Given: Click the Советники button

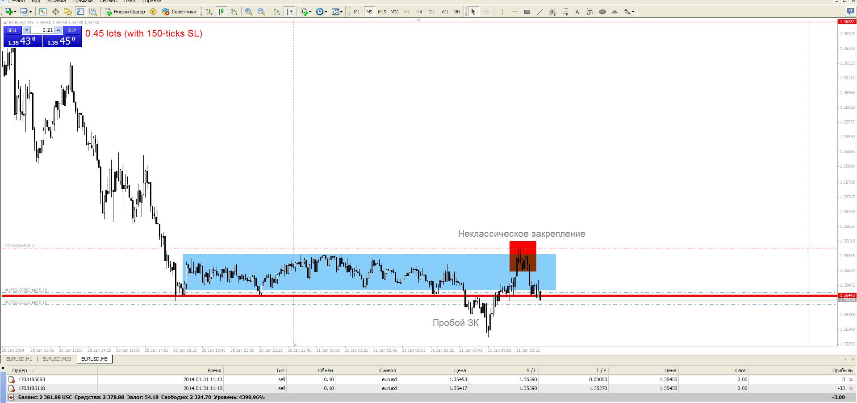Looking at the screenshot, I should (179, 12).
